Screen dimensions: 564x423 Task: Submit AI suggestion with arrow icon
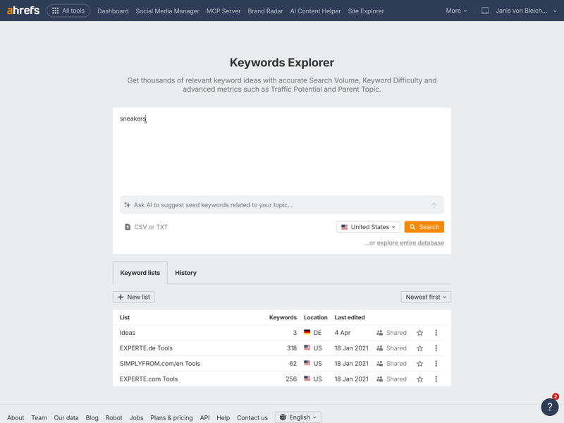tap(434, 205)
